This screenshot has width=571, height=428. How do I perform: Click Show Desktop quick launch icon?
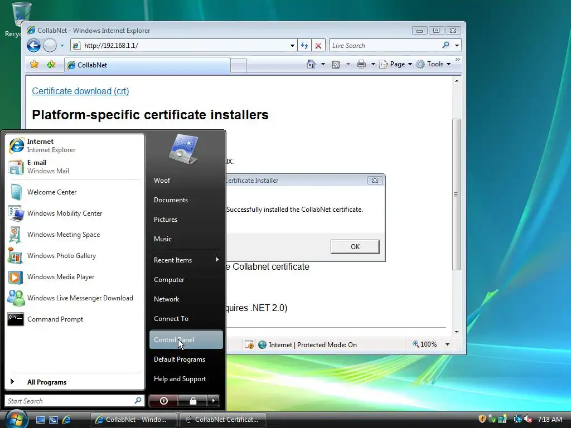coord(40,420)
